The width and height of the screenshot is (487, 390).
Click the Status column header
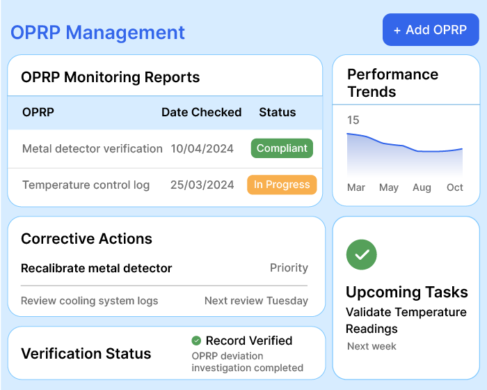point(277,112)
